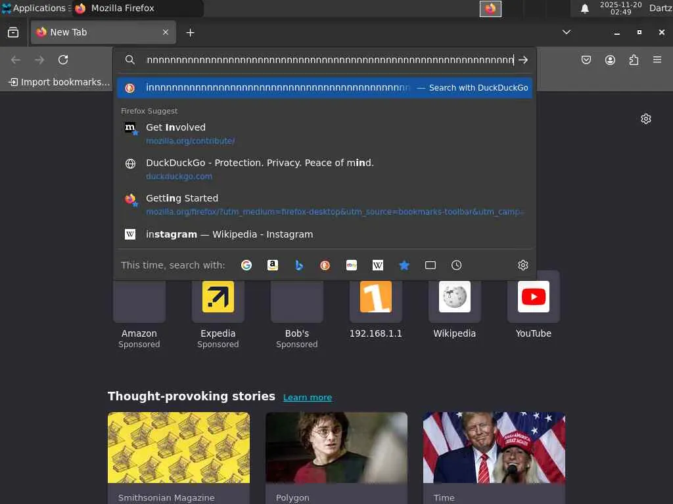The width and height of the screenshot is (673, 504).
Task: Open the Smithsonian Magazine story card
Action: tap(179, 457)
